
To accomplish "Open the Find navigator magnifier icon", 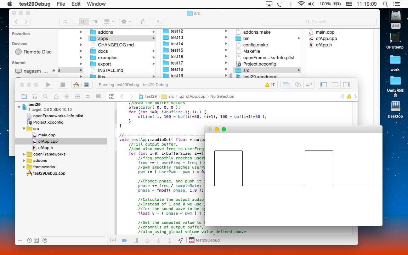I will click(x=45, y=96).
